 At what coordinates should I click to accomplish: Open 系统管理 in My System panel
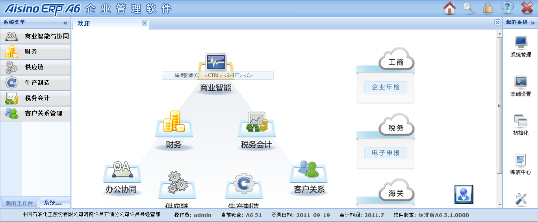[521, 47]
